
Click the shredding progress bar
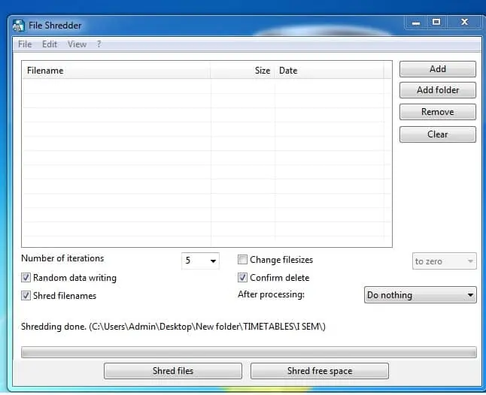tap(249, 352)
